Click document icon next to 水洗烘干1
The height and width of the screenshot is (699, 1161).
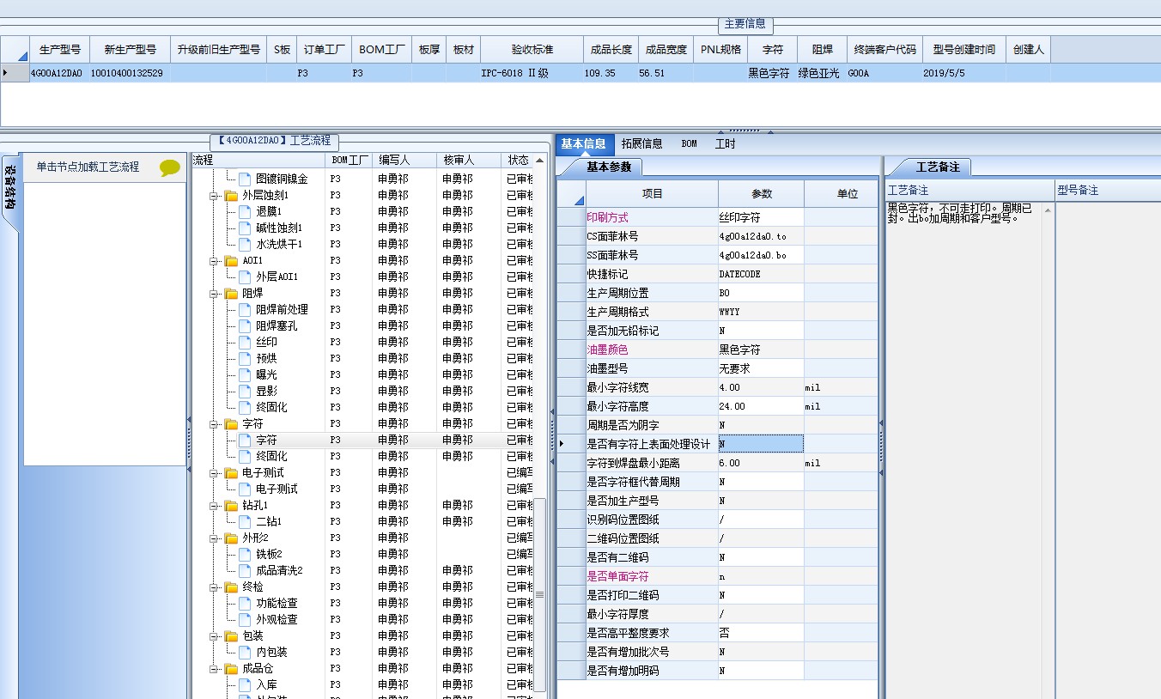click(245, 244)
